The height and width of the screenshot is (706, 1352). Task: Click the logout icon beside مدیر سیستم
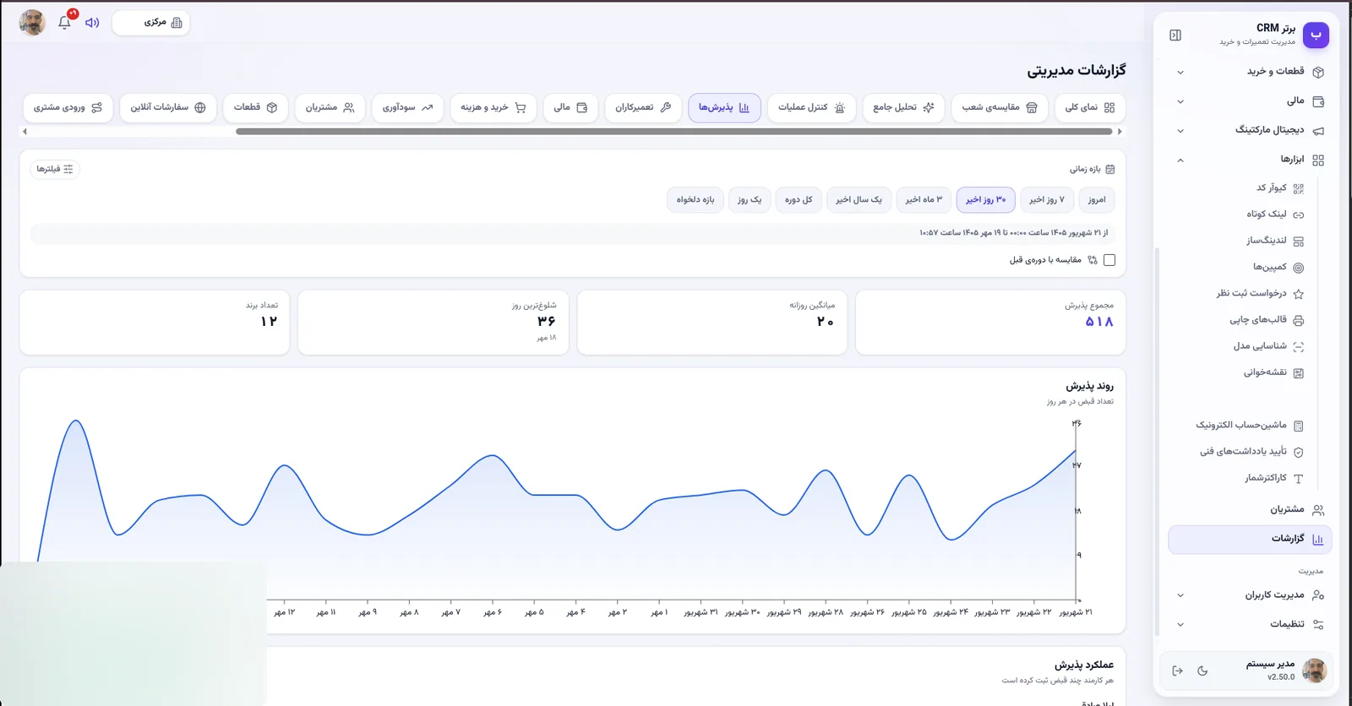1177,671
